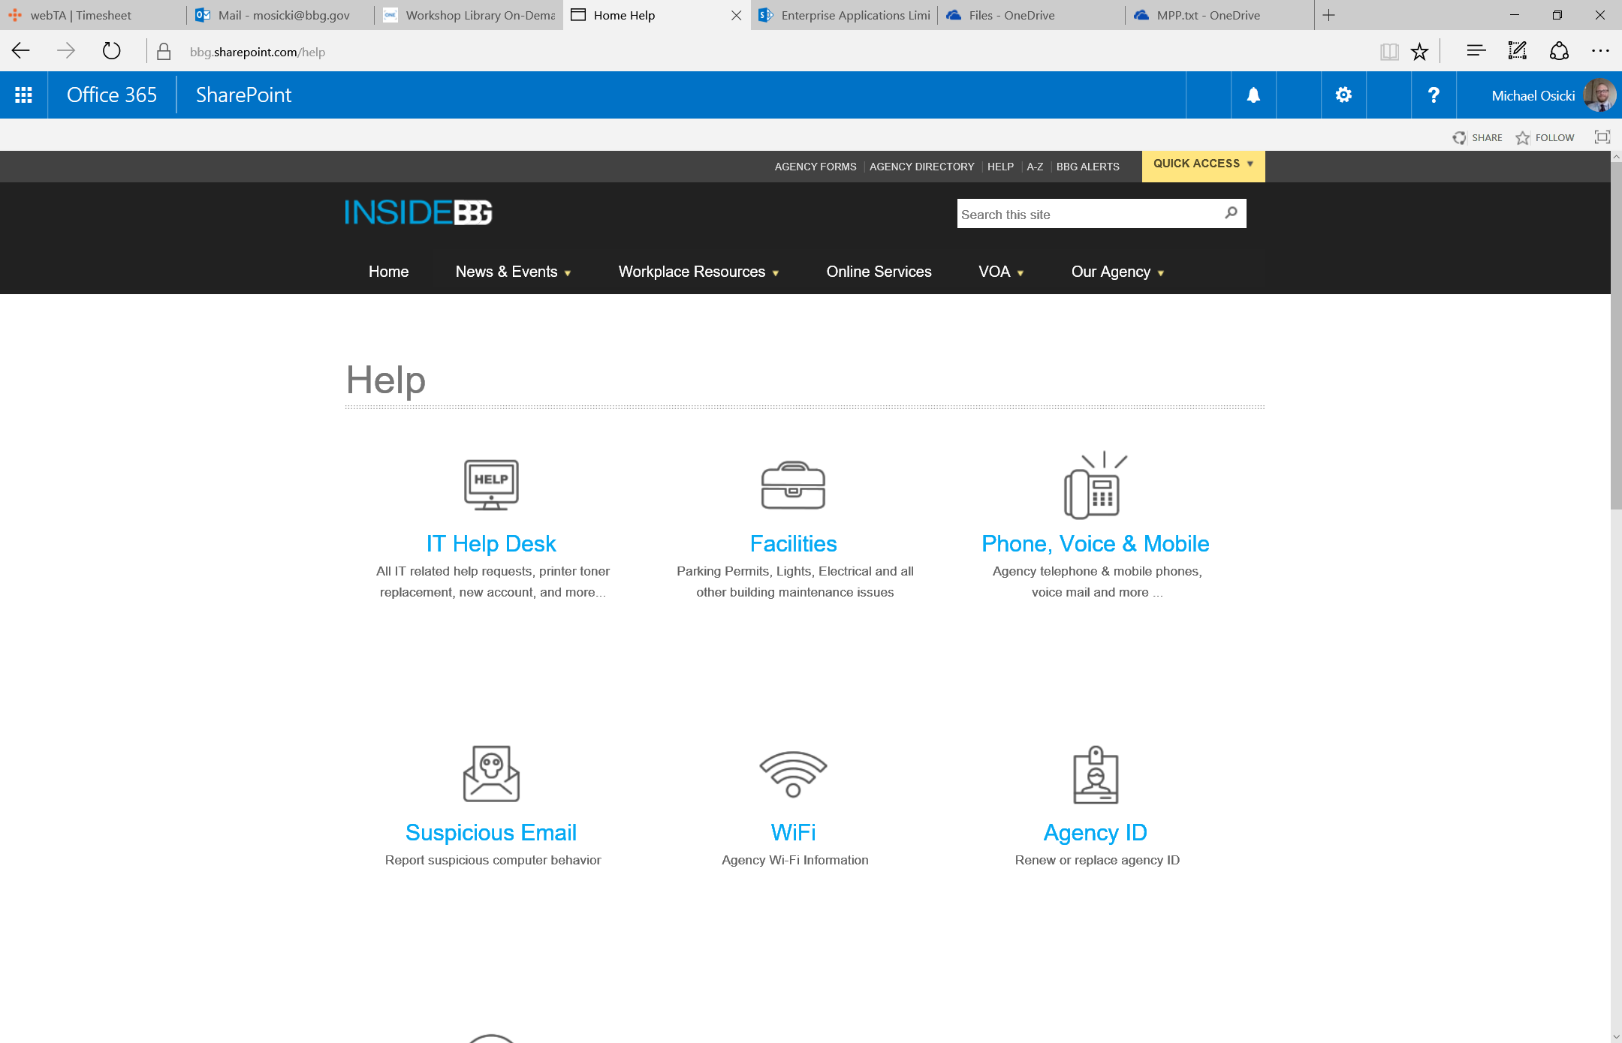Click the scrollbar down arrow
1622x1043 pixels.
1616,1036
